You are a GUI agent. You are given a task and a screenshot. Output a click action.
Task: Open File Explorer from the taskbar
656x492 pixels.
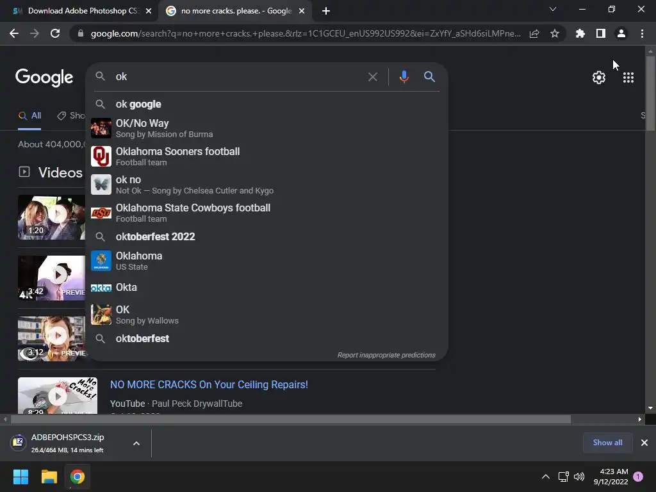49,477
